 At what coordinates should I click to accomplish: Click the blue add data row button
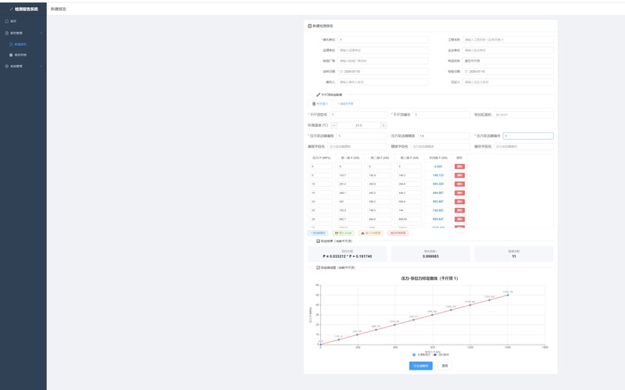tap(318, 233)
